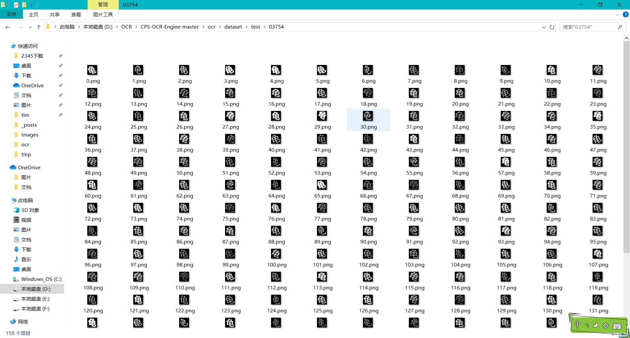
Task: Click the IME settings gear icon
Action: (606, 326)
